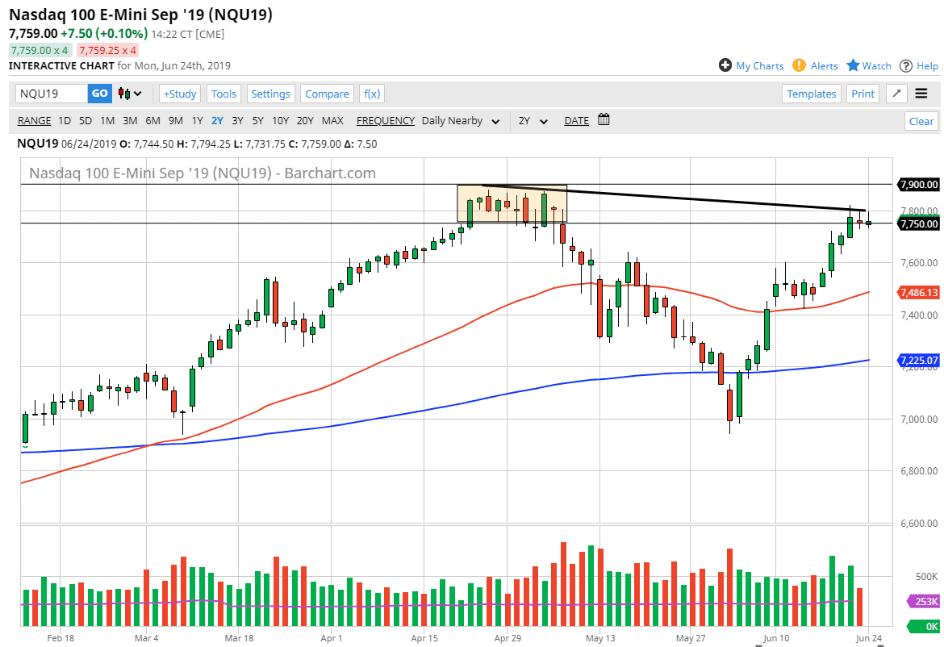Open the calendar icon beside DATE
Viewport: 944px width, 647px height.
tap(604, 120)
